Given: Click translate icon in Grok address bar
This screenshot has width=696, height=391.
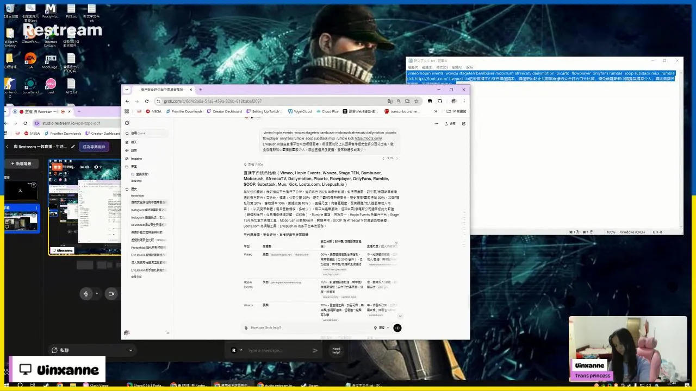Looking at the screenshot, I should [390, 101].
